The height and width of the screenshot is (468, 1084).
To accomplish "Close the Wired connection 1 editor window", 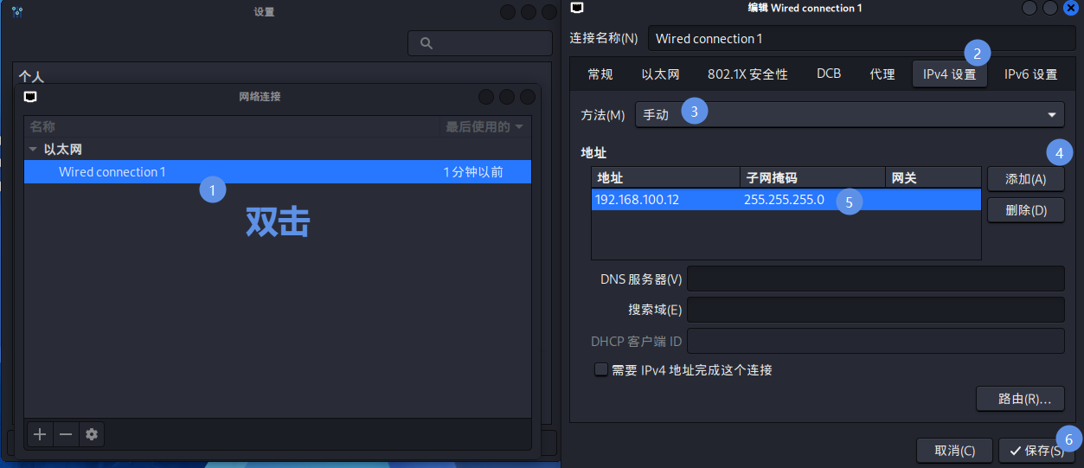I will point(1070,9).
